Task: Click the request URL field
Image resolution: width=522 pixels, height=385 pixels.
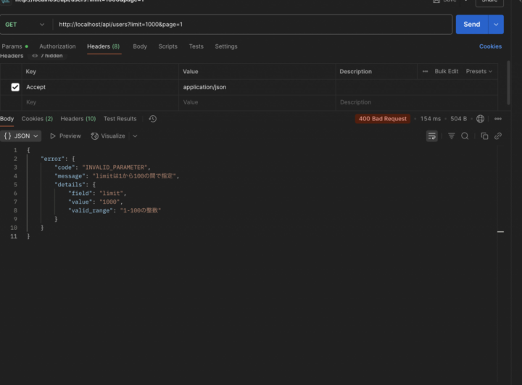Action: tap(253, 25)
